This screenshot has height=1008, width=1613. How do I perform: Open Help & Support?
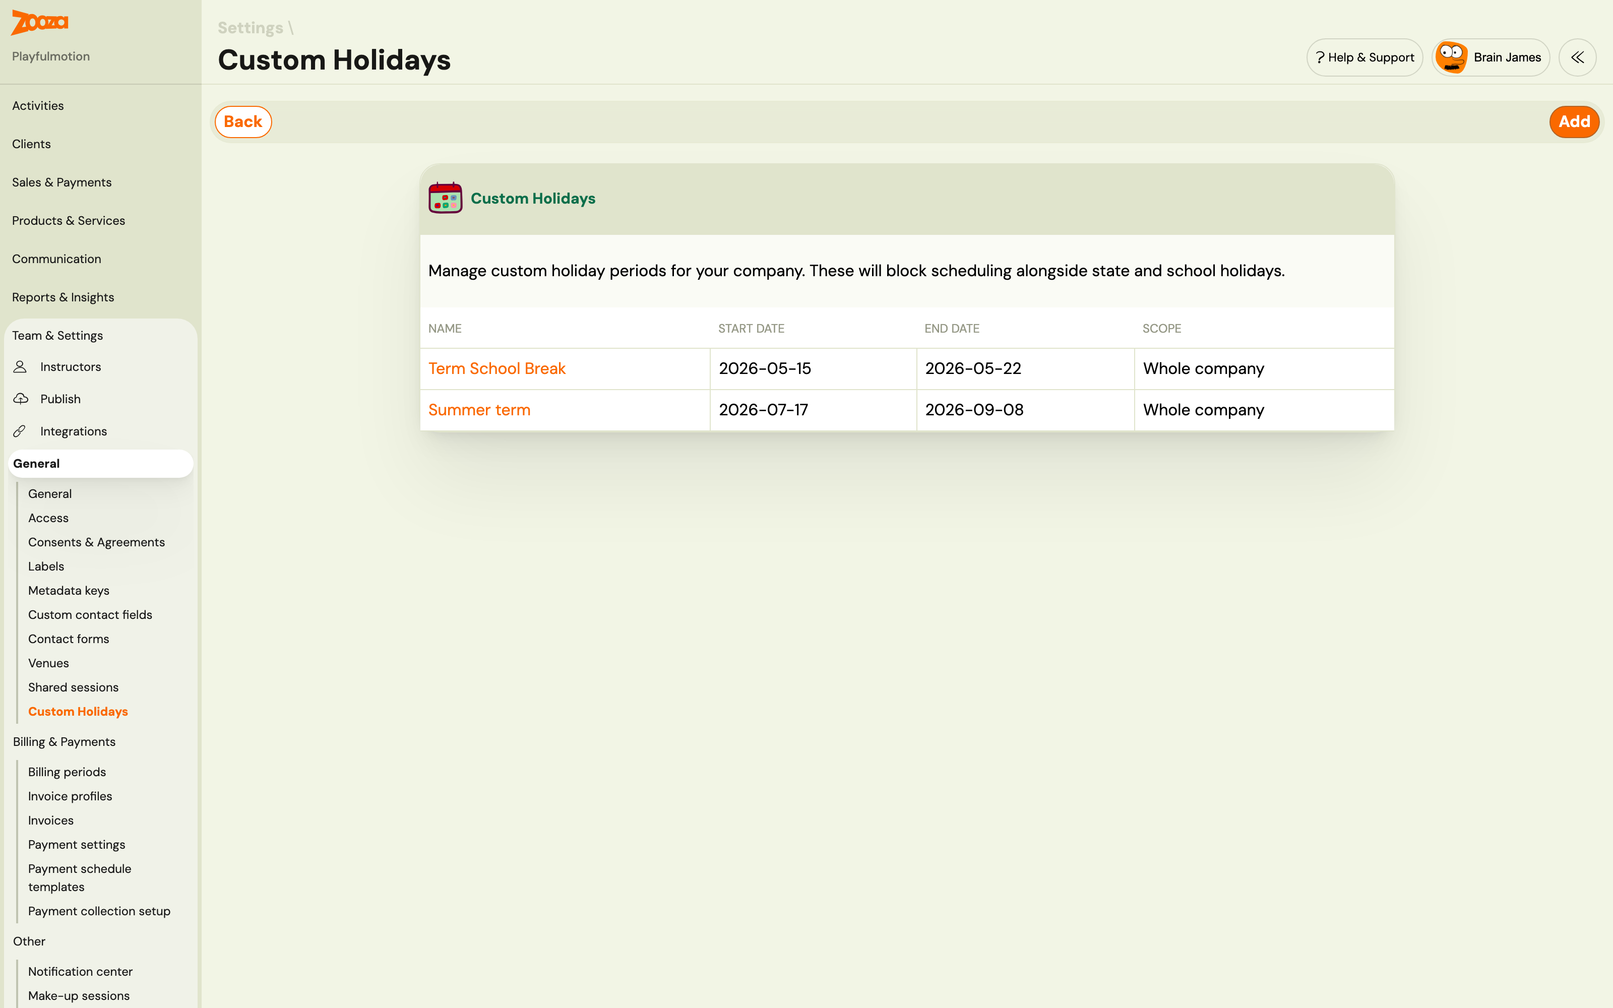pyautogui.click(x=1364, y=57)
